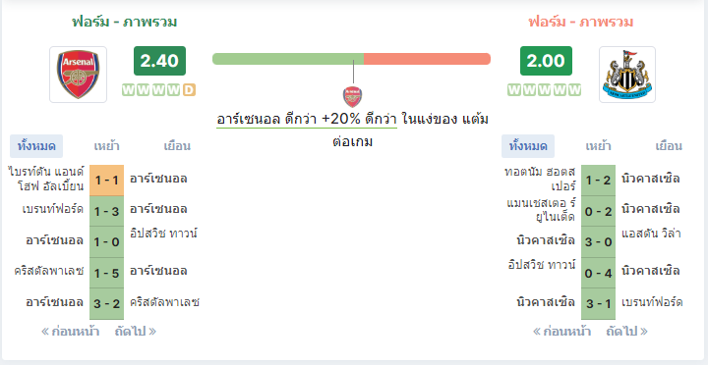Switch to the เหย้า tab under Newcastle
The height and width of the screenshot is (365, 708).
tap(598, 146)
